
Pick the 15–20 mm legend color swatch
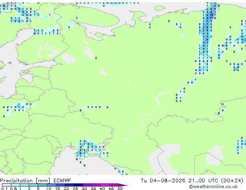(x=60, y=185)
